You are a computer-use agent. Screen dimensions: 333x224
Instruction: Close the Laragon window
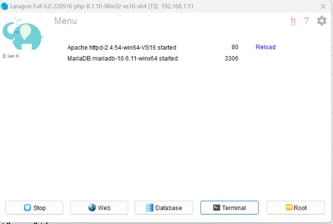tap(323, 6)
